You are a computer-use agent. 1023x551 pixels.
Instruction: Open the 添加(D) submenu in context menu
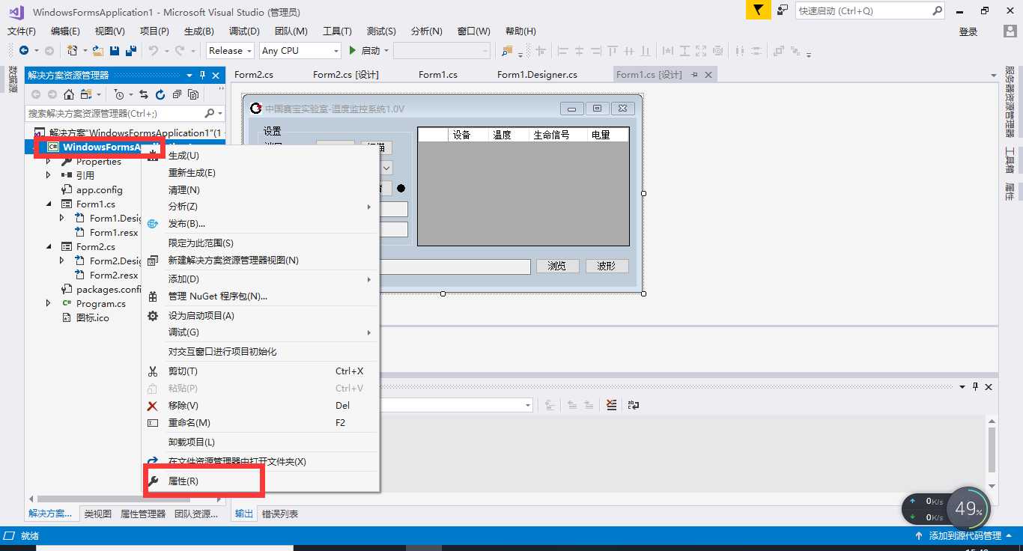point(261,279)
